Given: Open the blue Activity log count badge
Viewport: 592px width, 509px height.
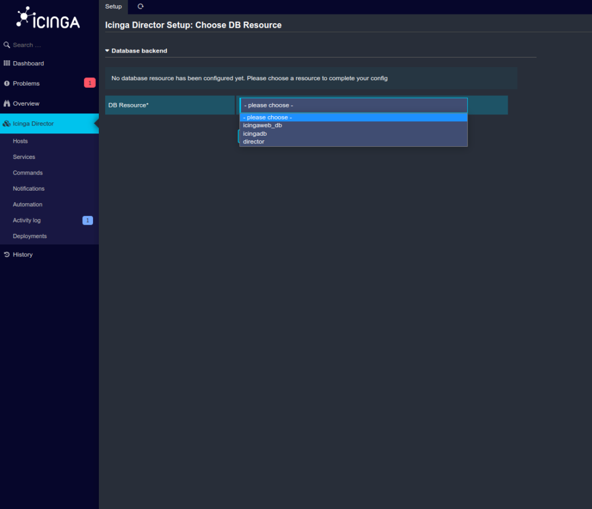Looking at the screenshot, I should point(88,220).
